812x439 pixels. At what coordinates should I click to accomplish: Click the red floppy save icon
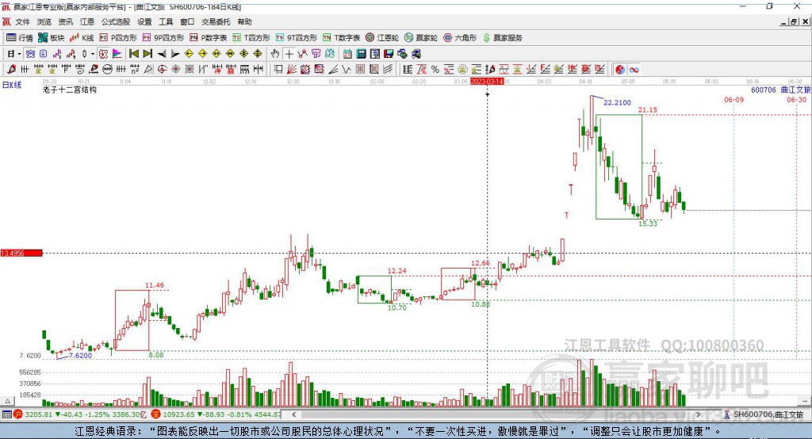pyautogui.click(x=389, y=54)
